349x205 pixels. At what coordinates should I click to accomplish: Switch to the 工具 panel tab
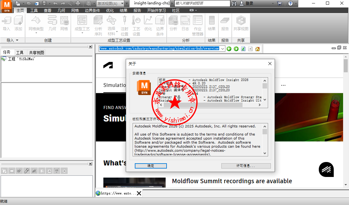(20, 53)
